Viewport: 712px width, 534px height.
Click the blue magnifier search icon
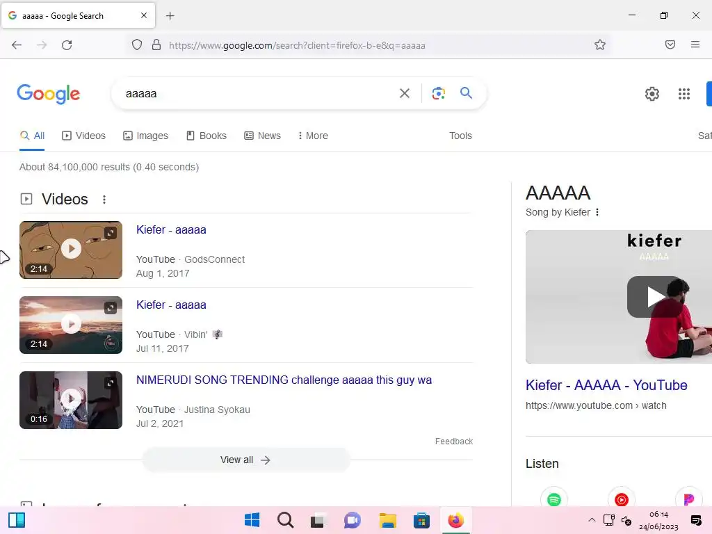(x=466, y=93)
